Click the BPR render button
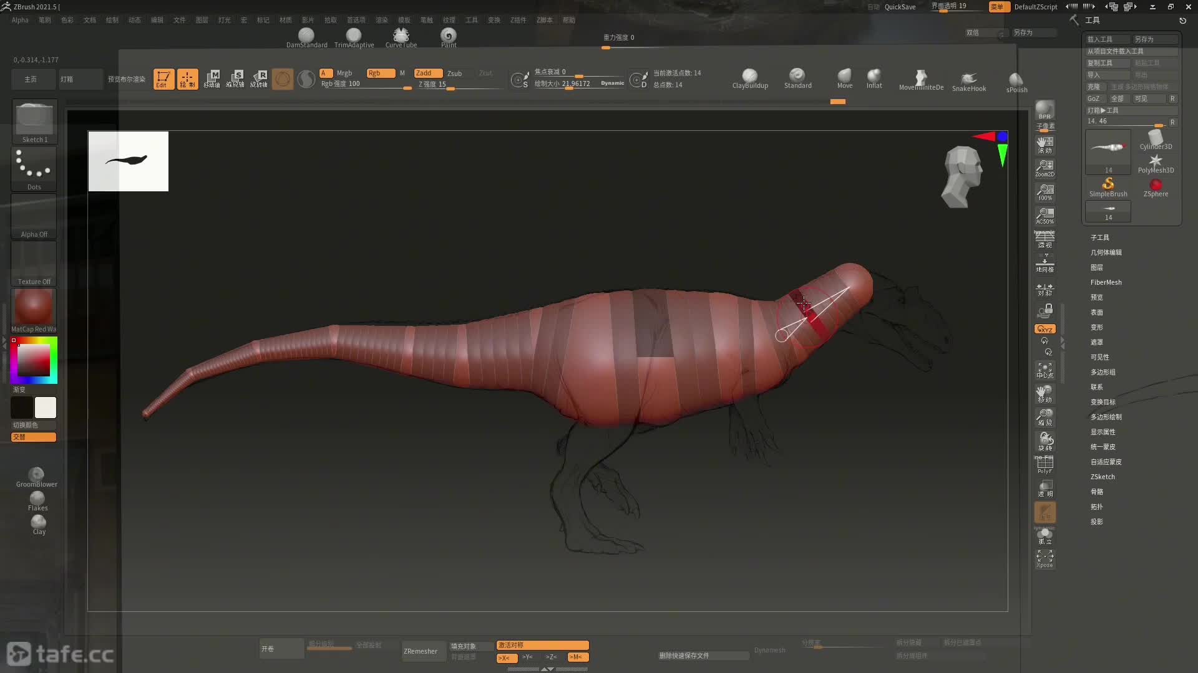Image resolution: width=1198 pixels, height=673 pixels. click(x=1045, y=110)
